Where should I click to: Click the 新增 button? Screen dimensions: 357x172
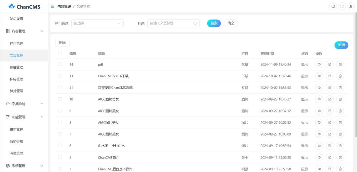pyautogui.click(x=341, y=45)
